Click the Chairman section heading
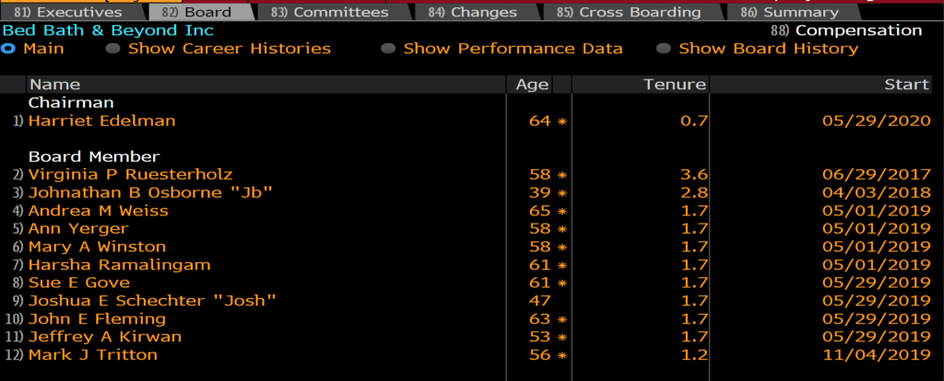The width and height of the screenshot is (944, 381). tap(71, 103)
